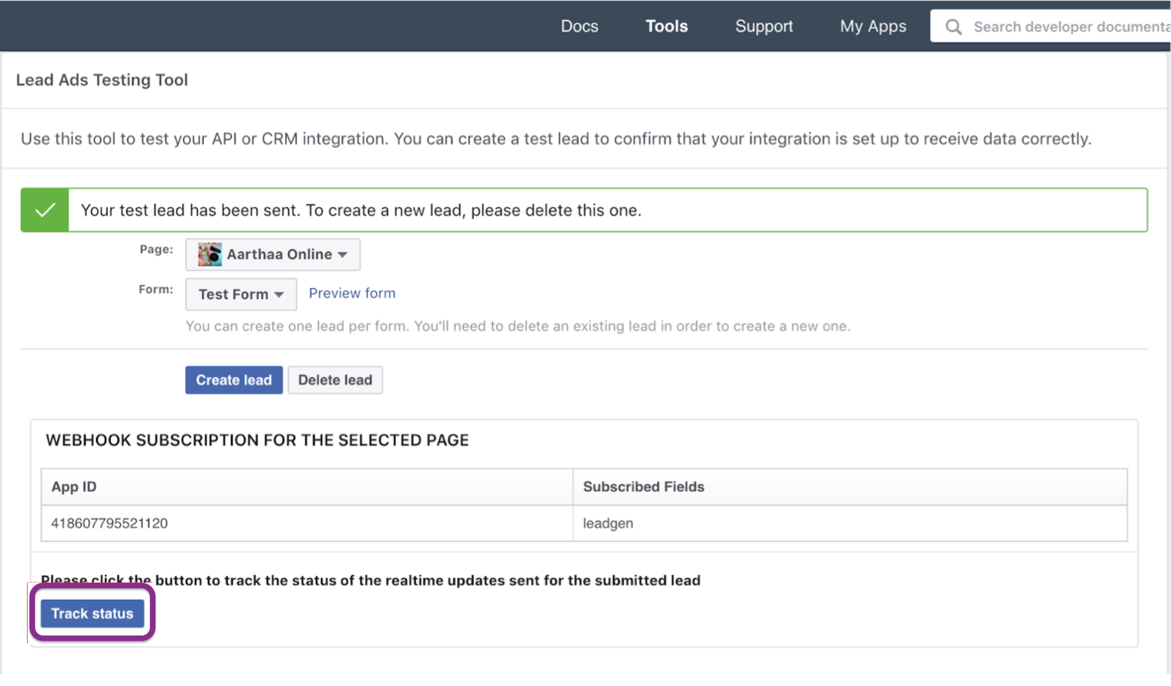Image resolution: width=1171 pixels, height=686 pixels.
Task: Expand the Test Form dropdown
Action: (x=241, y=294)
